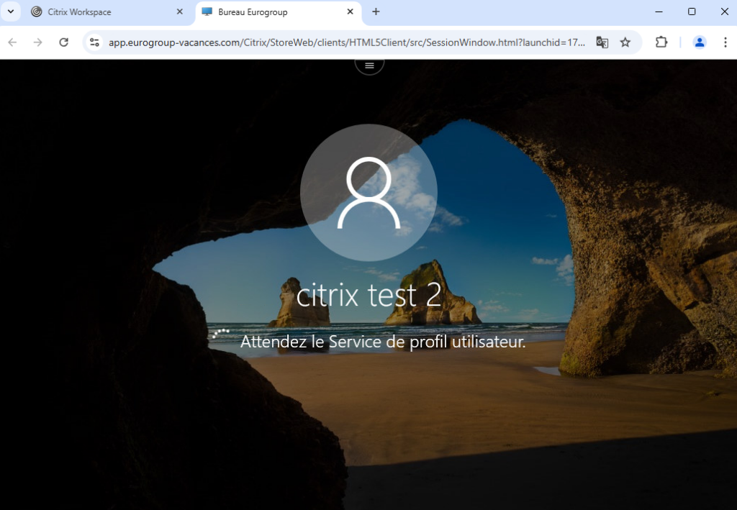The height and width of the screenshot is (510, 737).
Task: Click 'Attendez le Service de profil utilisateur.' text
Action: pyautogui.click(x=383, y=342)
